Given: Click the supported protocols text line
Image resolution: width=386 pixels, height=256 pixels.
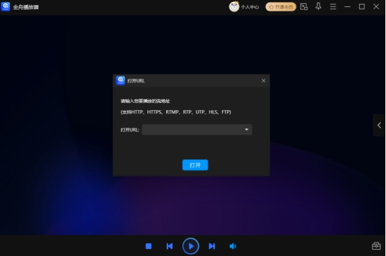Looking at the screenshot, I should [x=176, y=112].
